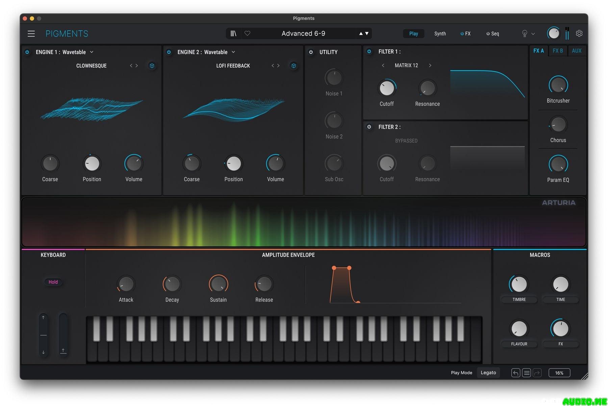Enable Filter 2 power button

click(x=369, y=127)
